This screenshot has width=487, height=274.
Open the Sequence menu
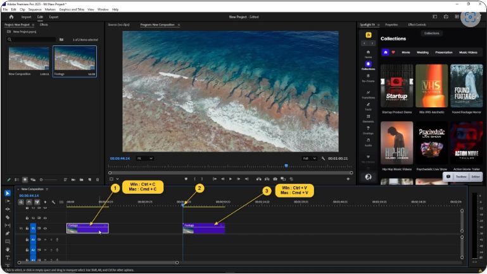click(x=35, y=9)
